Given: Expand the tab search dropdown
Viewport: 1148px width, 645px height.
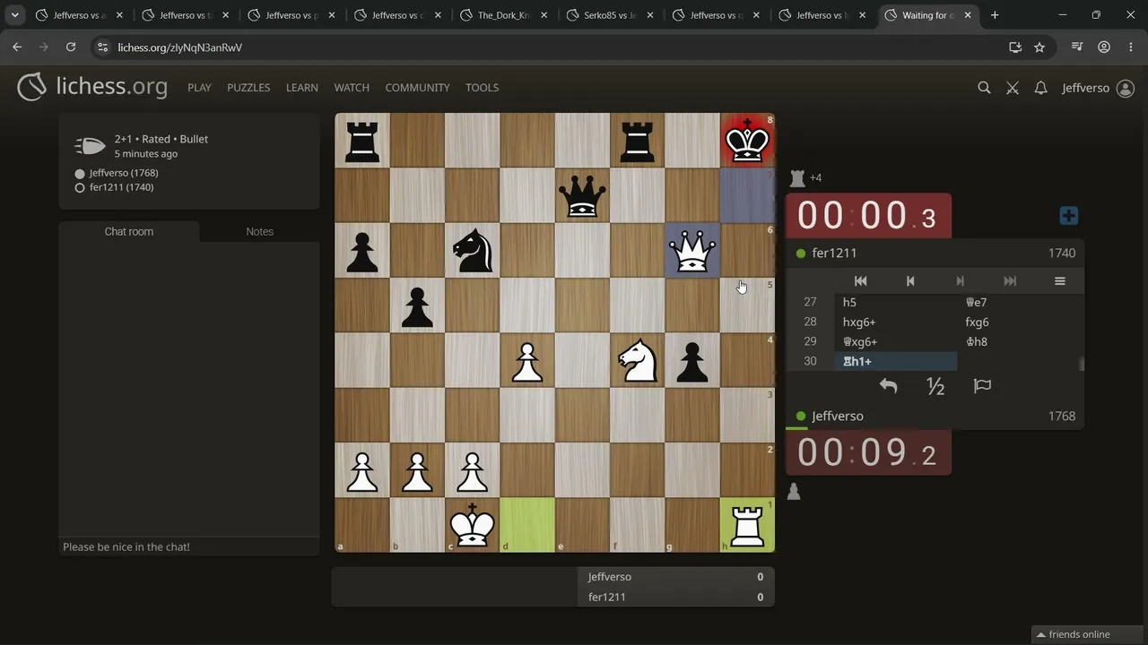Looking at the screenshot, I should 15,15.
